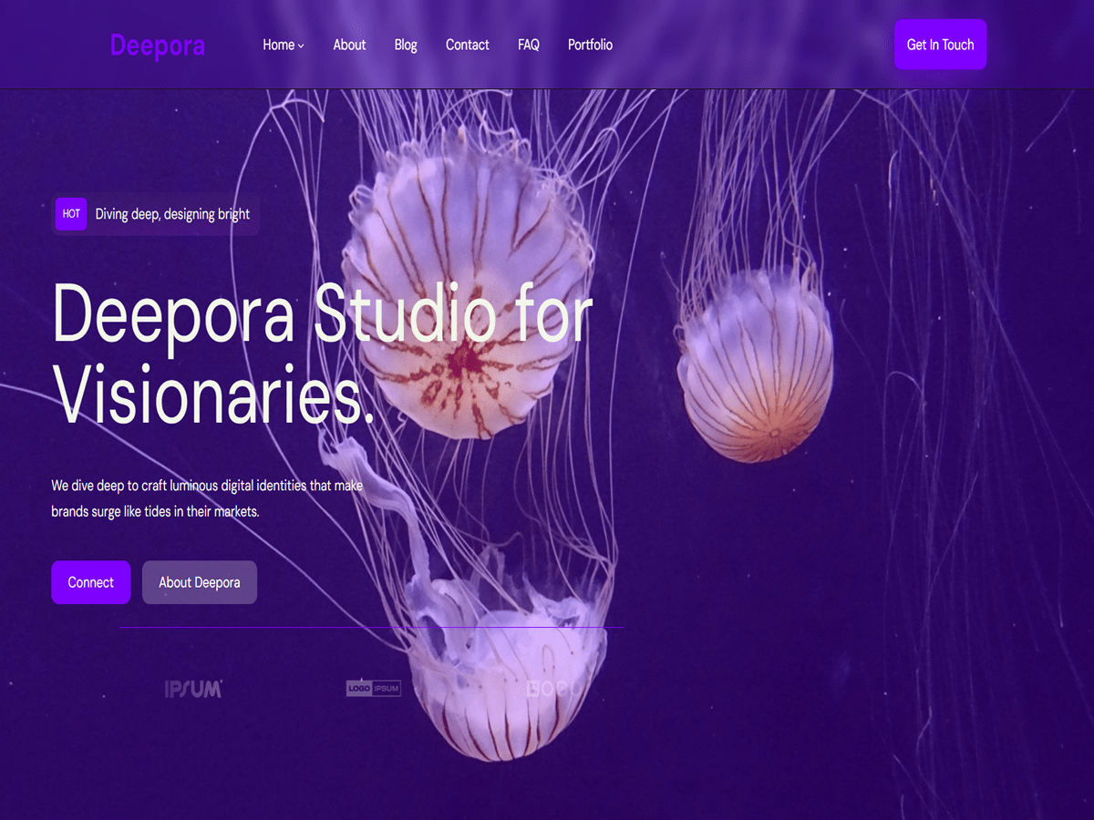Click the Deepora logo in the navbar
This screenshot has height=820, width=1094.
point(157,44)
